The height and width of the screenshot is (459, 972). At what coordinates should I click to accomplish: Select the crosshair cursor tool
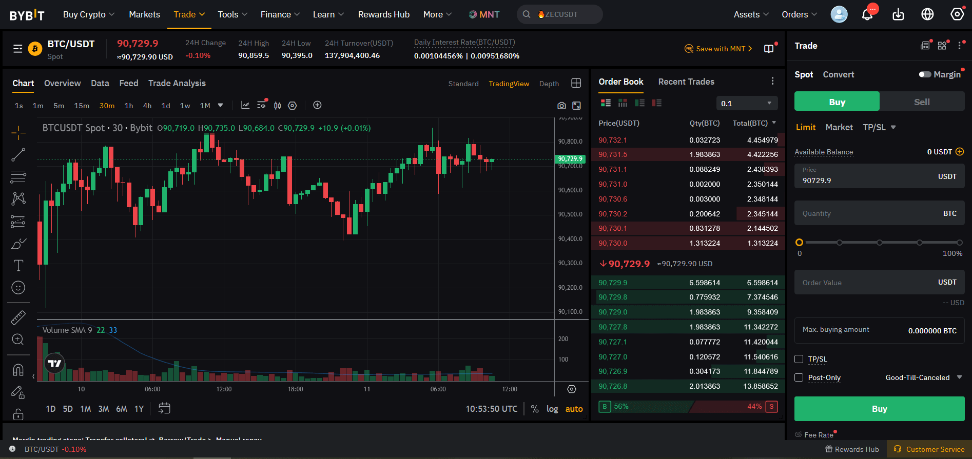(x=18, y=133)
